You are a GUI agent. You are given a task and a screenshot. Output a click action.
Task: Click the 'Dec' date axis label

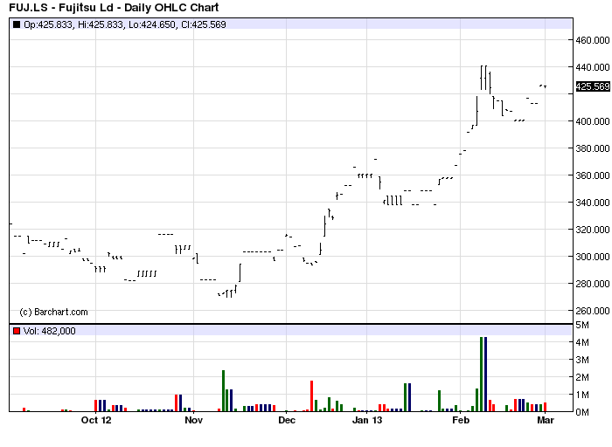click(287, 420)
